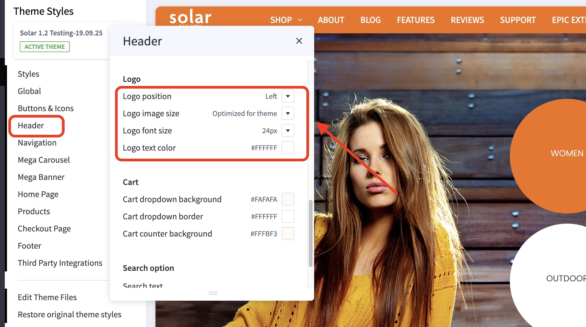Open the BLOG page in preview
586x327 pixels.
tap(370, 20)
